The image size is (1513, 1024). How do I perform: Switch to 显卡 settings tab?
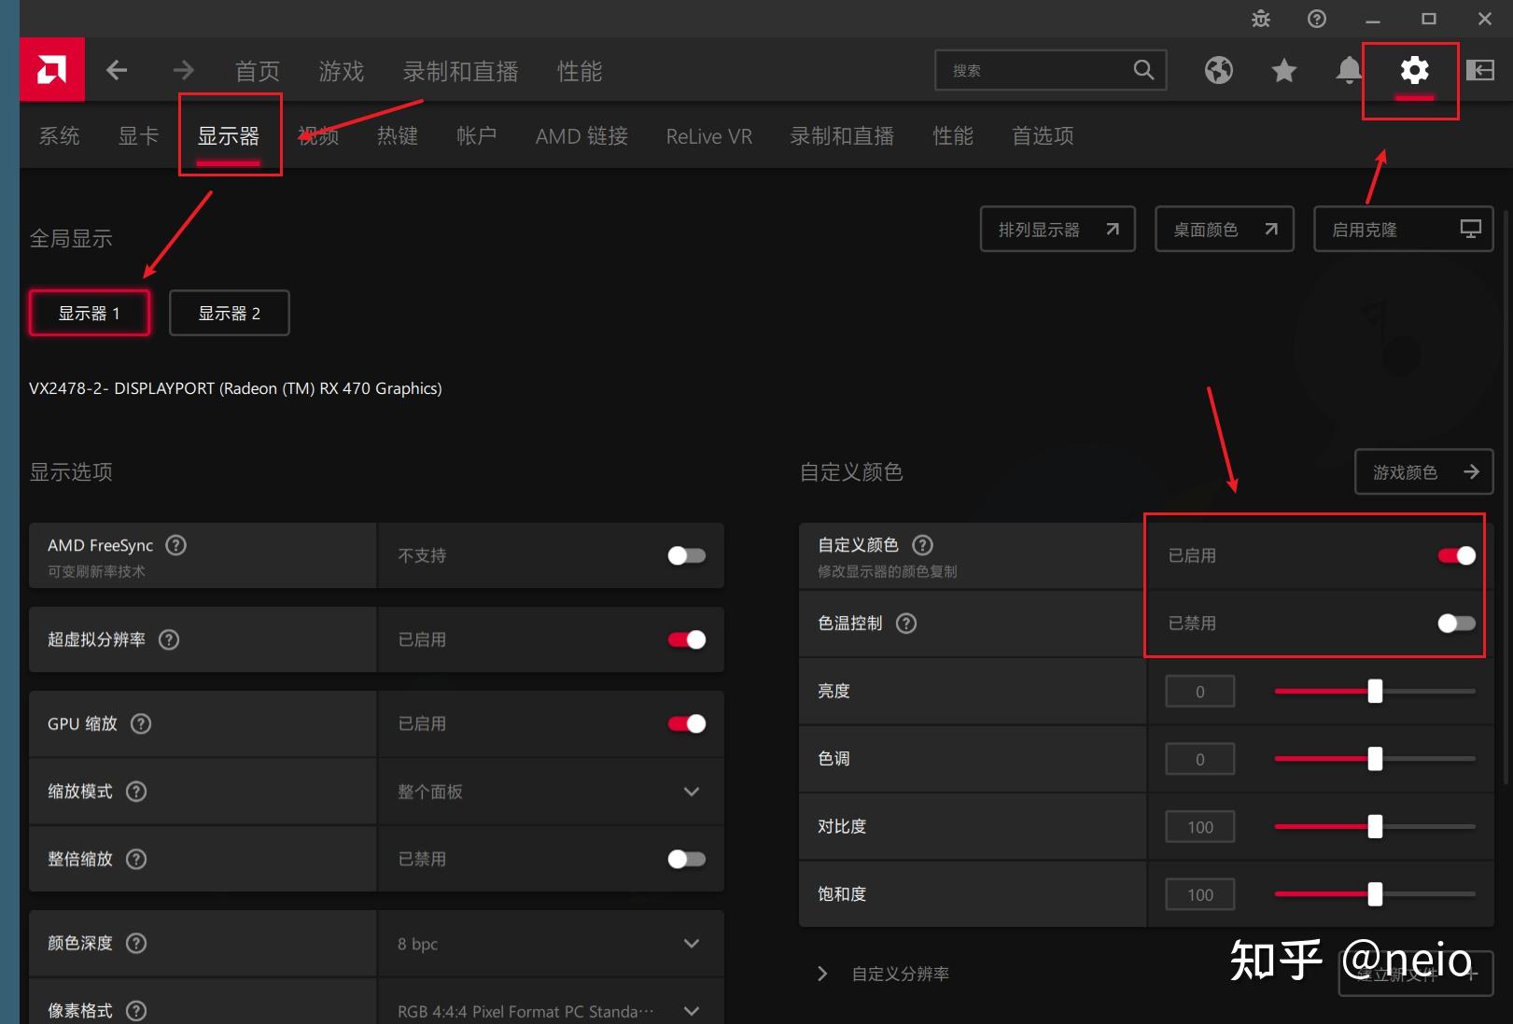[x=139, y=136]
